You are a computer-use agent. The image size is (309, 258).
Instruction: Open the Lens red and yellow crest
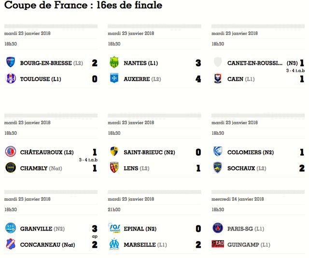[x=114, y=168]
